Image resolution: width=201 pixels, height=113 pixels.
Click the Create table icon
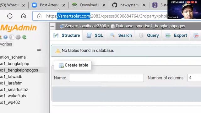(61, 66)
